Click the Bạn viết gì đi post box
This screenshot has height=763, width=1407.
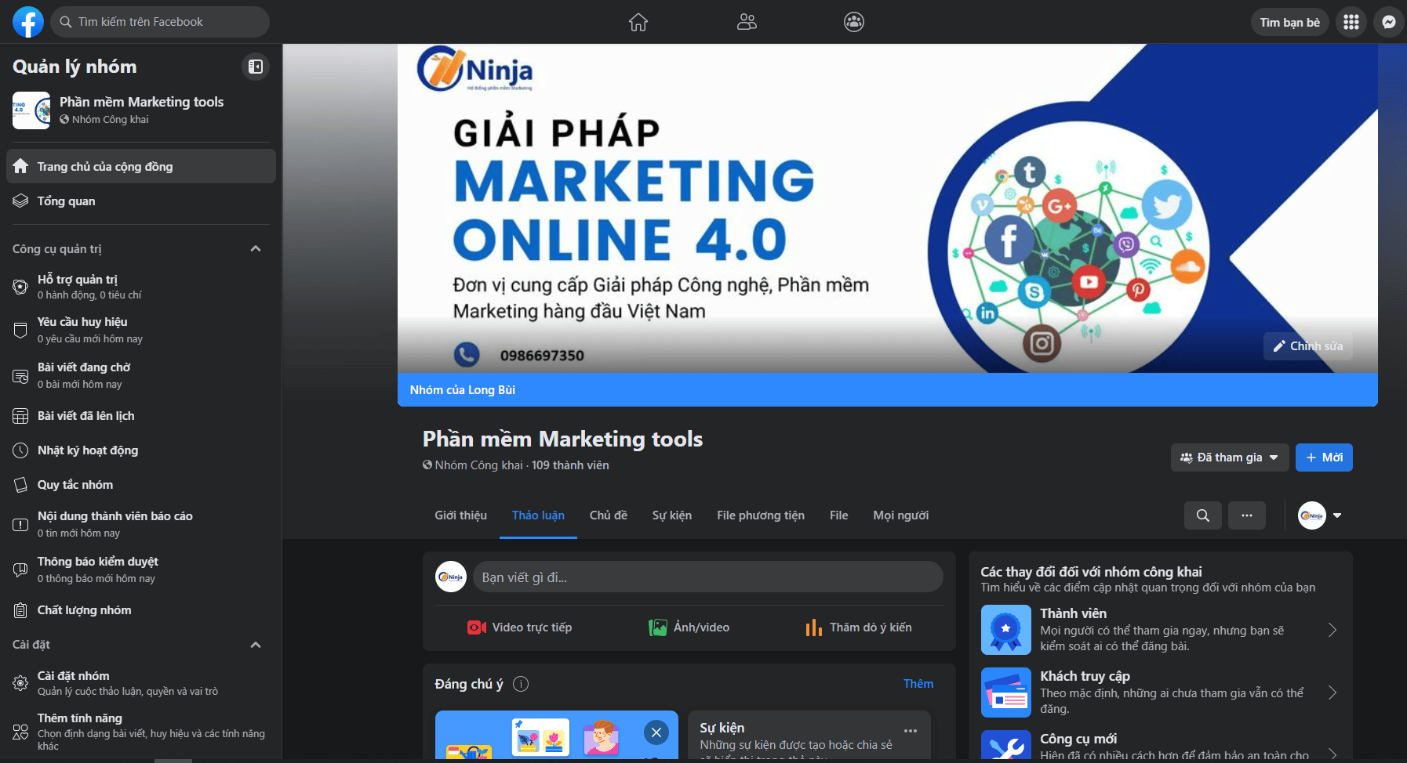708,577
